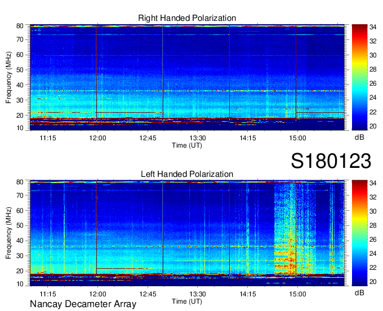Click the 80 MHz tick on Right Handed frequency axis

[20, 26]
